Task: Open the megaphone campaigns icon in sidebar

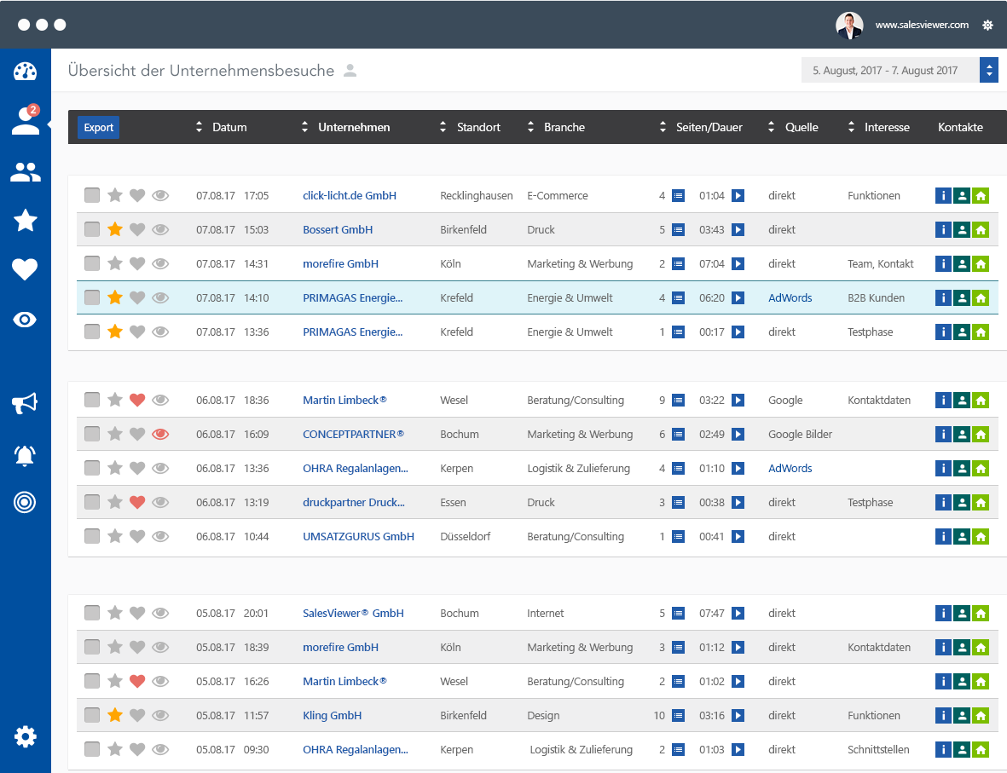Action: (25, 404)
